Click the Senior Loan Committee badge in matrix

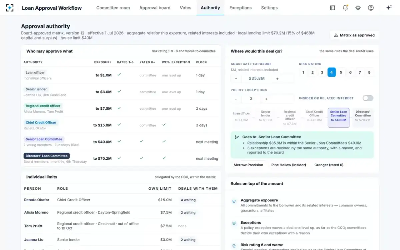[x=44, y=139]
